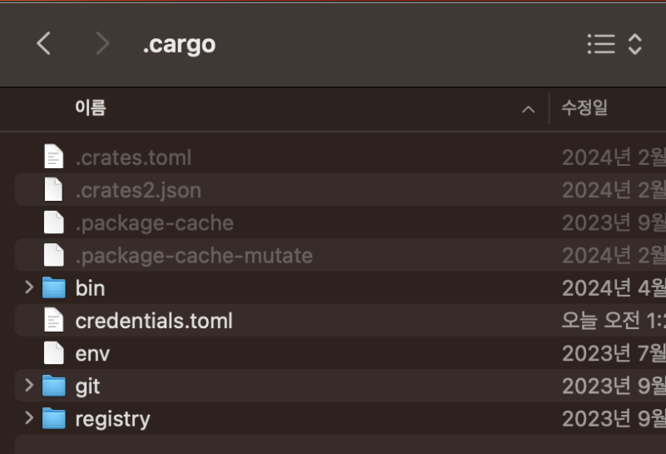
Task: Expand the bin folder disclosure arrow
Action: pos(29,288)
